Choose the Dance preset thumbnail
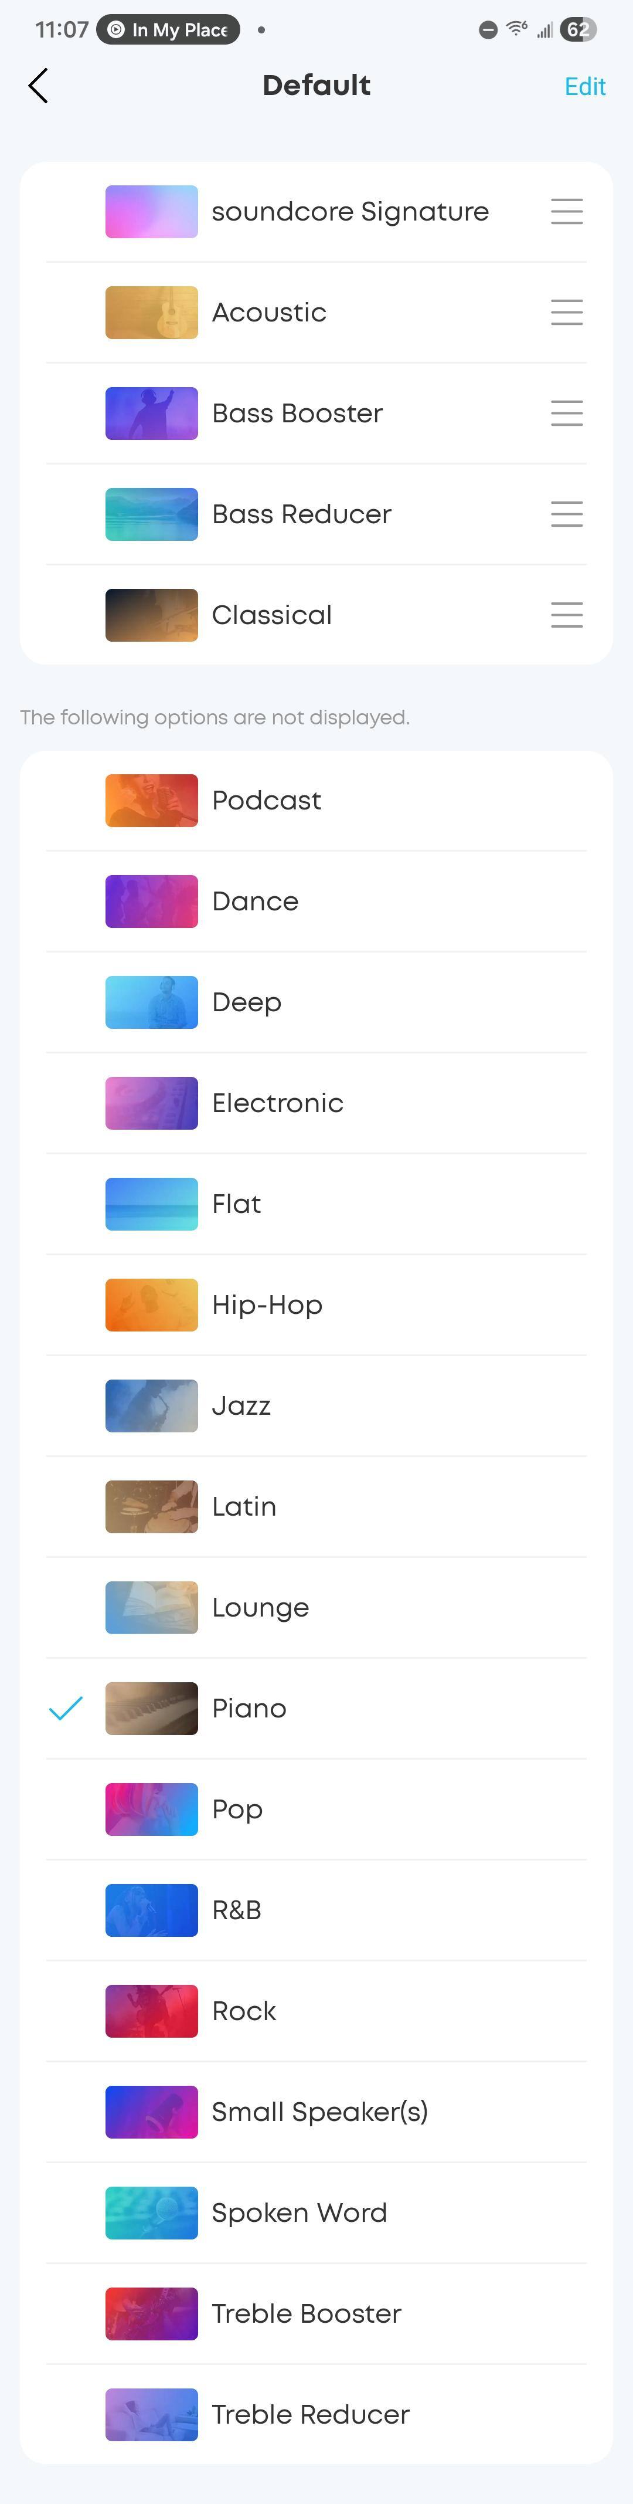Image resolution: width=633 pixels, height=2504 pixels. point(151,901)
